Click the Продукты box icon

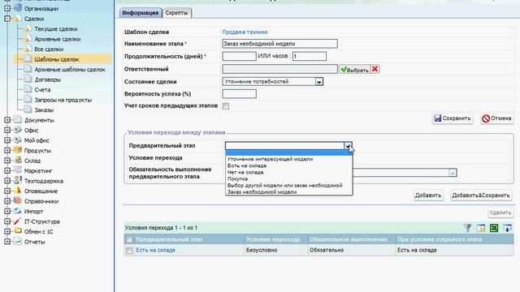click(18, 150)
